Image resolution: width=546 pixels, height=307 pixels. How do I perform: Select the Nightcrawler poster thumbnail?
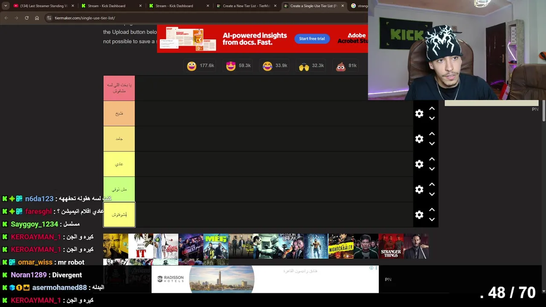coord(341,246)
